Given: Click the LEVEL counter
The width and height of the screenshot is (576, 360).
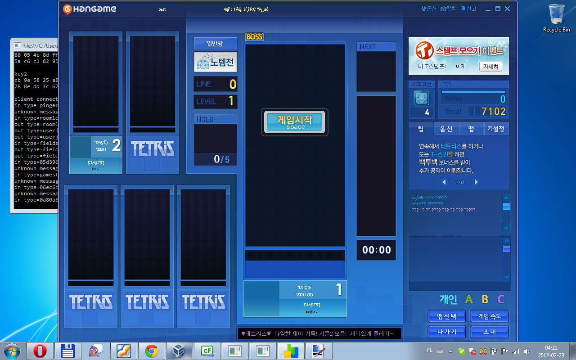Looking at the screenshot, I should pyautogui.click(x=216, y=102).
